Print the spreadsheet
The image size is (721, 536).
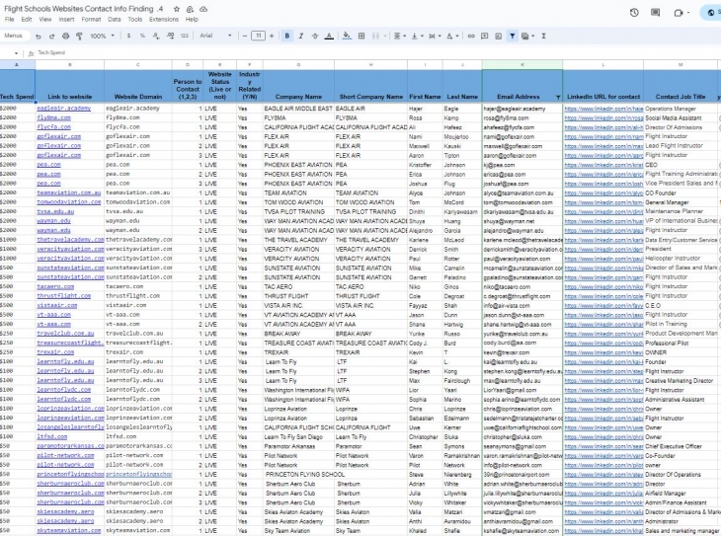pyautogui.click(x=66, y=36)
